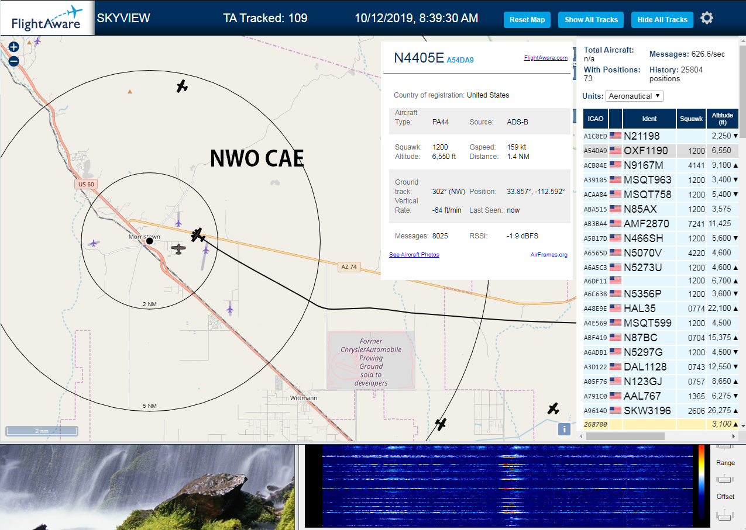This screenshot has height=530, width=746.
Task: Click the FlightAware logo
Action: point(47,18)
